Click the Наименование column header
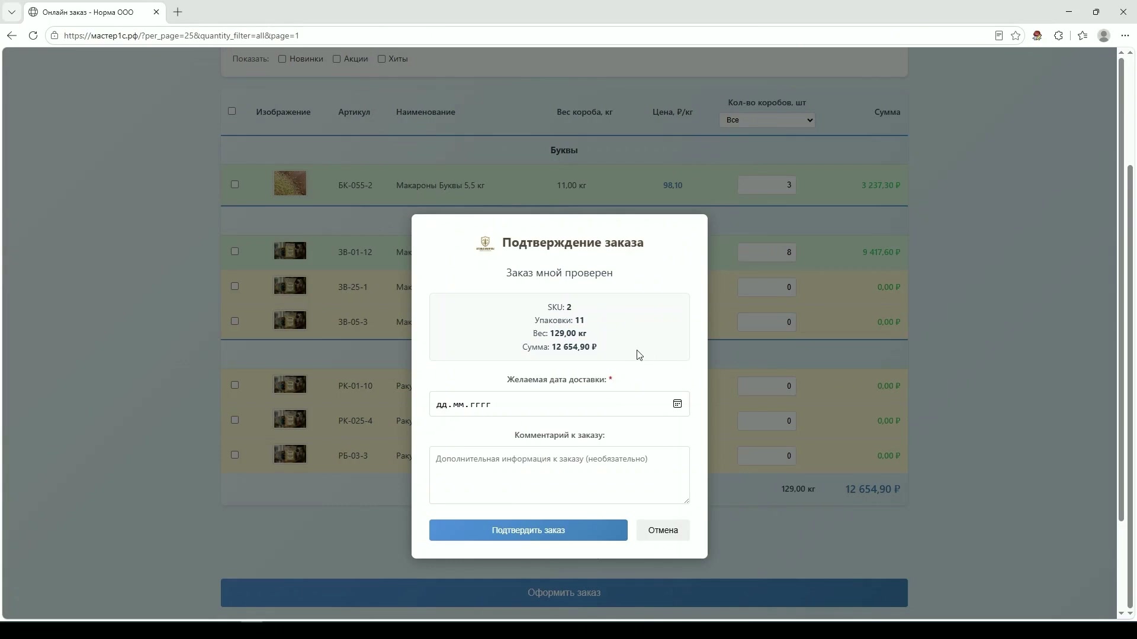Image resolution: width=1137 pixels, height=639 pixels. click(426, 112)
